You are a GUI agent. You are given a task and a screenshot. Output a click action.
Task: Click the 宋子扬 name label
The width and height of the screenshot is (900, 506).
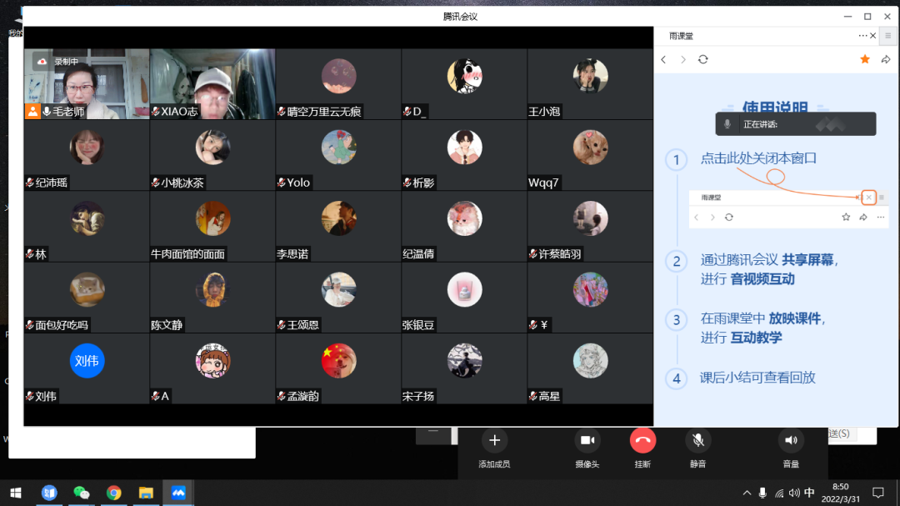click(418, 396)
